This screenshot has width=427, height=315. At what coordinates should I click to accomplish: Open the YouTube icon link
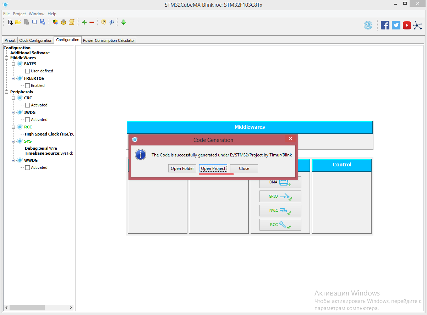tap(407, 25)
